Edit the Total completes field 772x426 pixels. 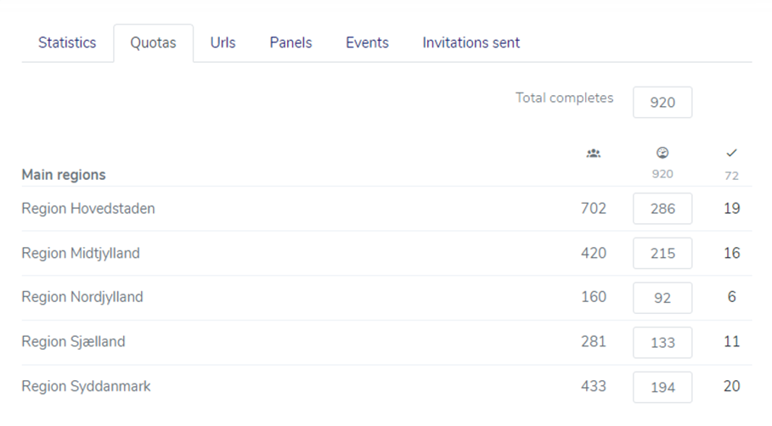662,103
